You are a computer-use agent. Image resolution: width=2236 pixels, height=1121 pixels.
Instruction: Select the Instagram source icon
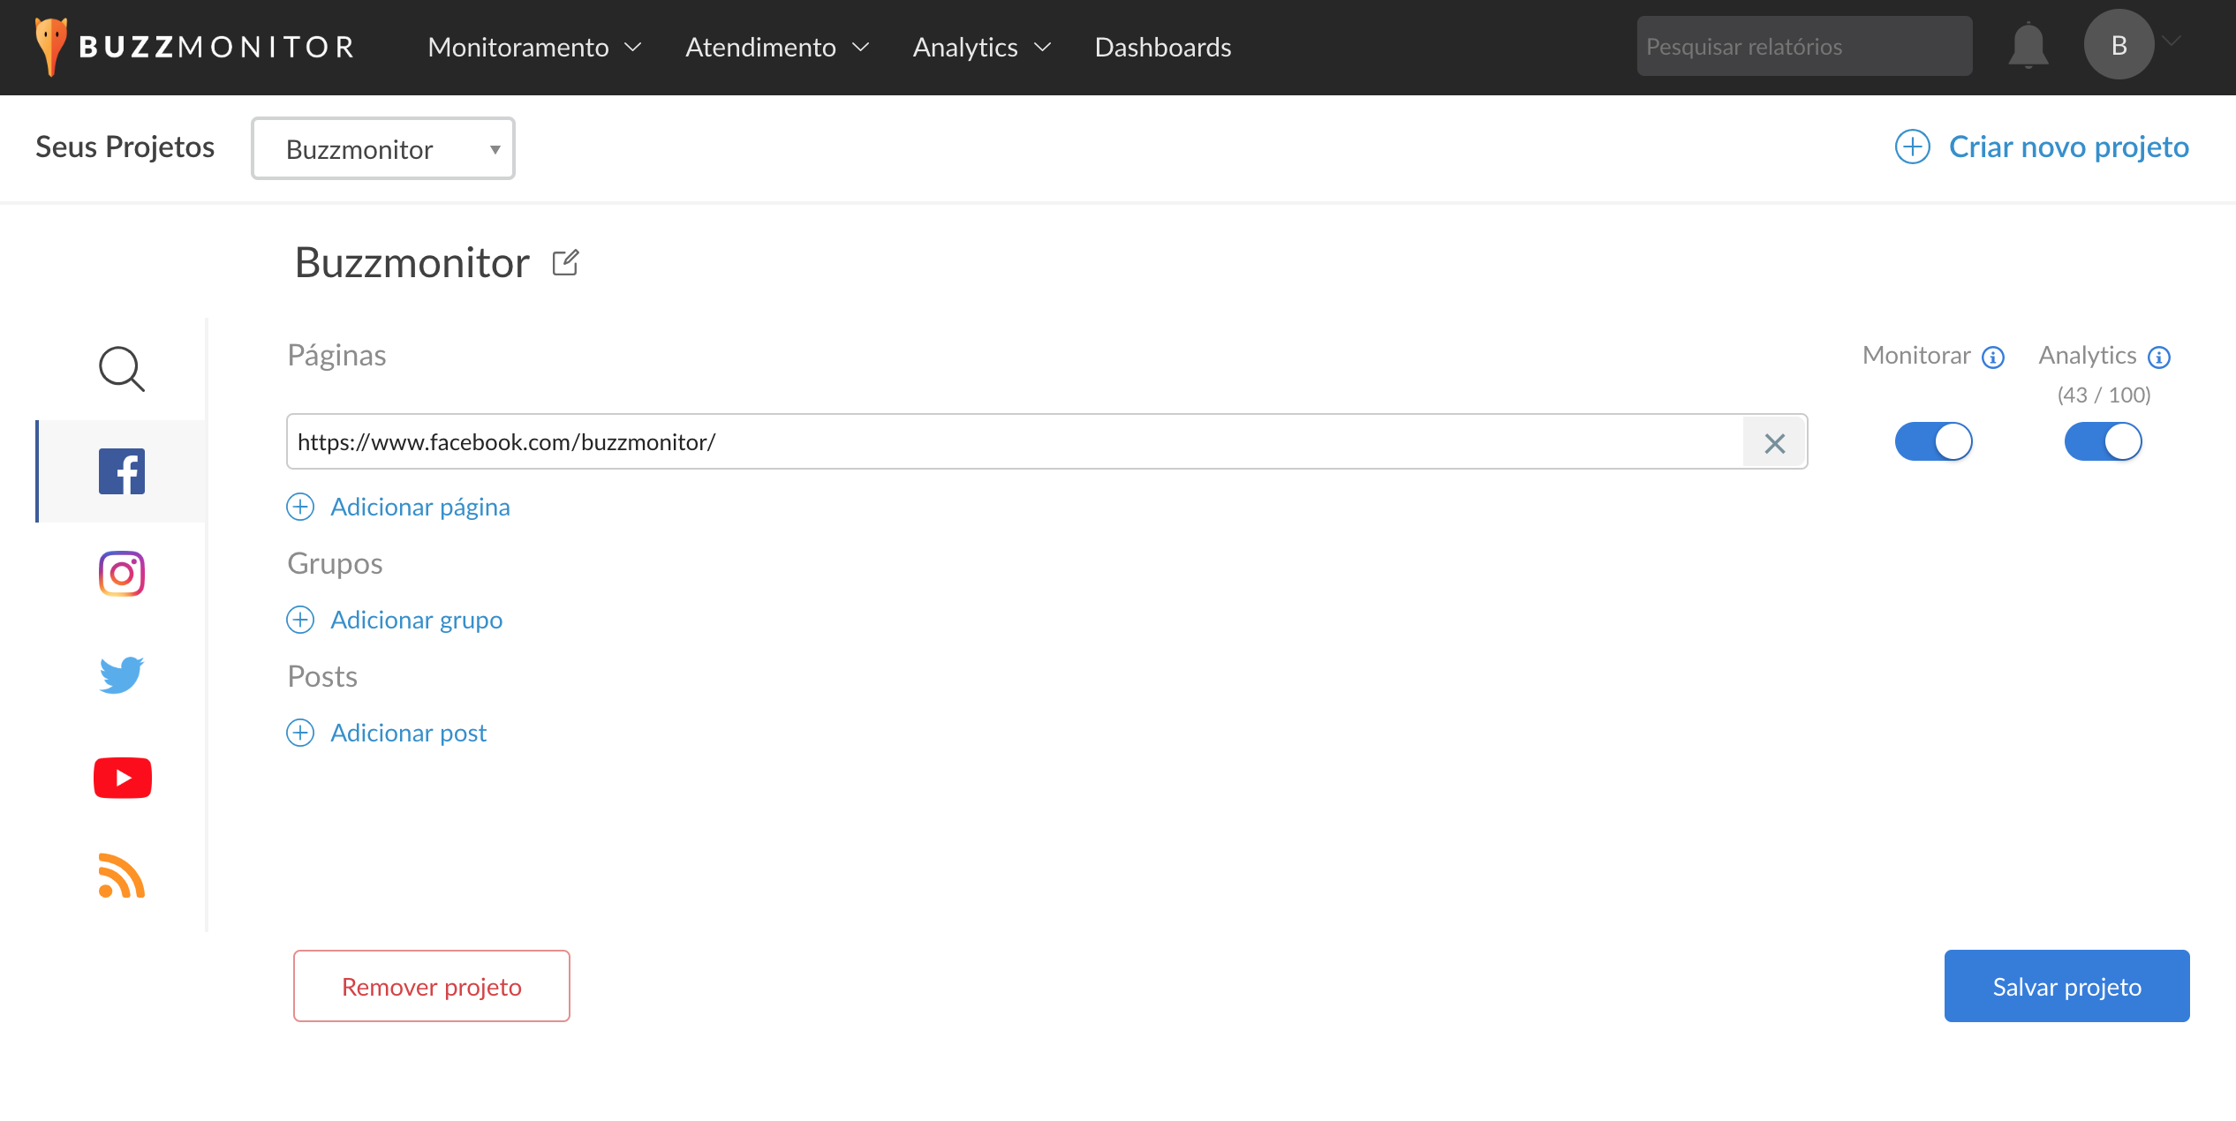[x=122, y=574]
